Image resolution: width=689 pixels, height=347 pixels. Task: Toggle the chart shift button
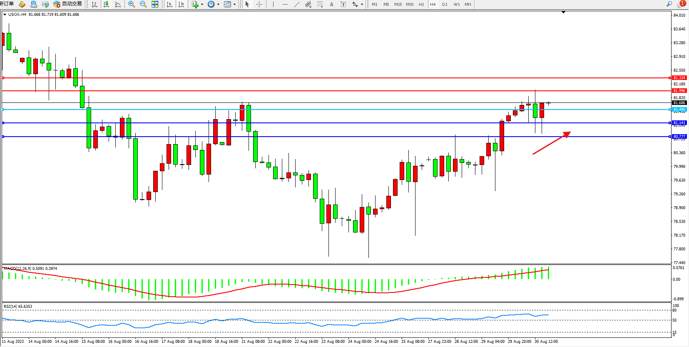(181, 4)
